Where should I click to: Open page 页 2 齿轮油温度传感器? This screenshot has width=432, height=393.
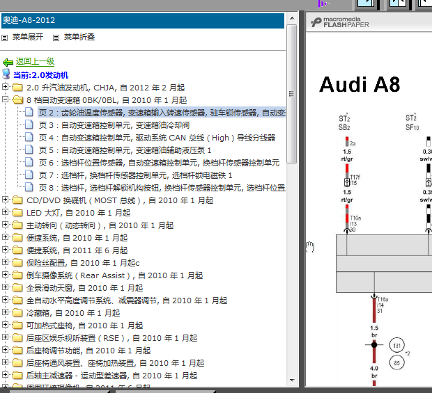tap(162, 113)
